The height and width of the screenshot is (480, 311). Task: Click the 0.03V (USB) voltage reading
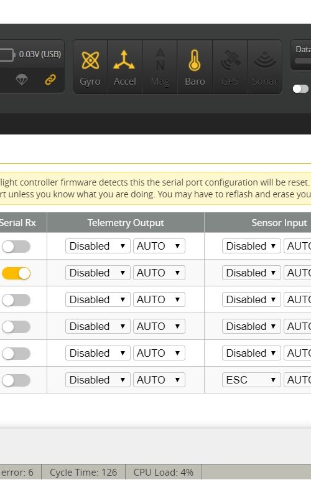coord(40,55)
